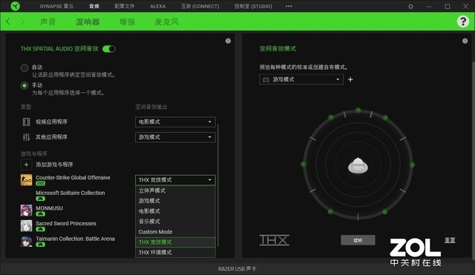The width and height of the screenshot is (475, 275).
Task: Open the more tabs ellipsis
Action: (289, 6)
